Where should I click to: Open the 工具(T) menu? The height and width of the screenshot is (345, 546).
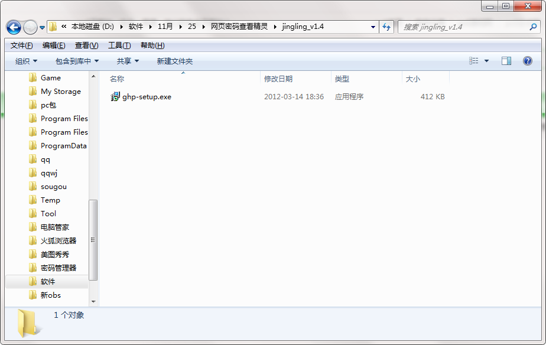point(119,45)
